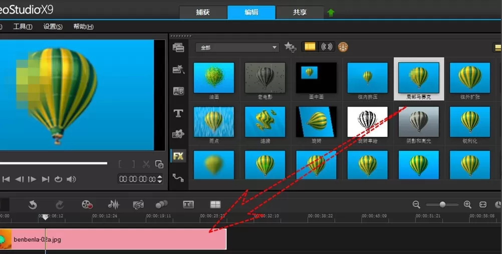Click the add to favorites star icon
Screen dimensions: 502x254
coord(290,47)
